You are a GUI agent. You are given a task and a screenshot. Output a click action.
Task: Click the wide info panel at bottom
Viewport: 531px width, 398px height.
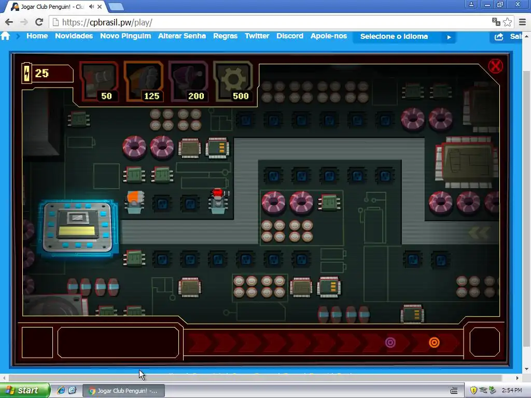(118, 342)
